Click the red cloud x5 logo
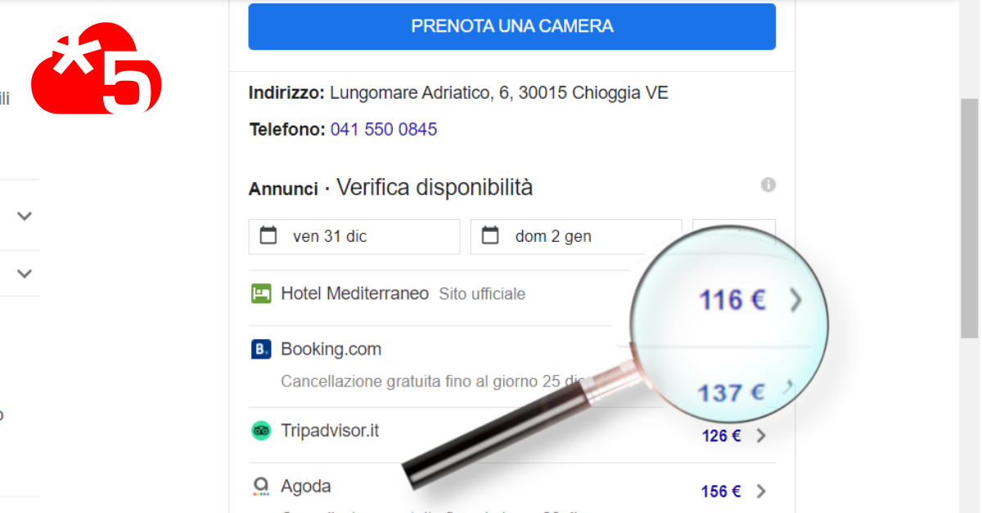Viewport: 982px width, 513px height. [x=97, y=68]
